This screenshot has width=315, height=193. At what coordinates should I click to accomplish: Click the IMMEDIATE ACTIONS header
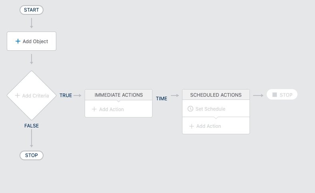point(119,95)
